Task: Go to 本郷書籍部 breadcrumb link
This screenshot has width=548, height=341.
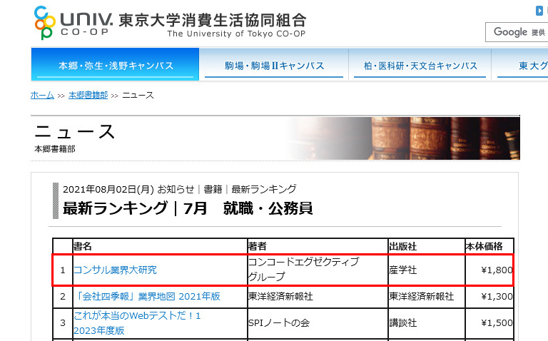Action: coord(88,95)
